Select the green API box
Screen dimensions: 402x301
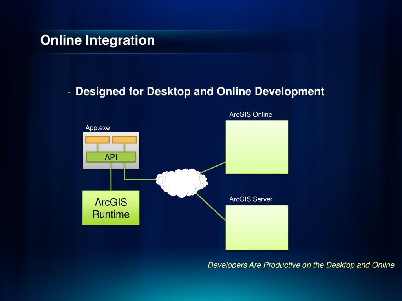(111, 157)
